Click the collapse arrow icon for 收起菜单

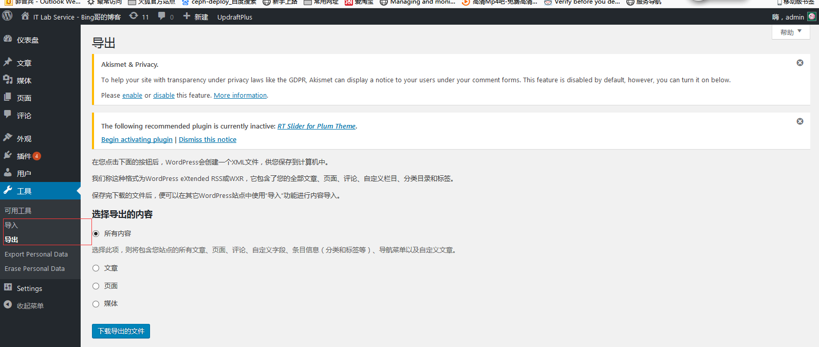click(x=8, y=305)
